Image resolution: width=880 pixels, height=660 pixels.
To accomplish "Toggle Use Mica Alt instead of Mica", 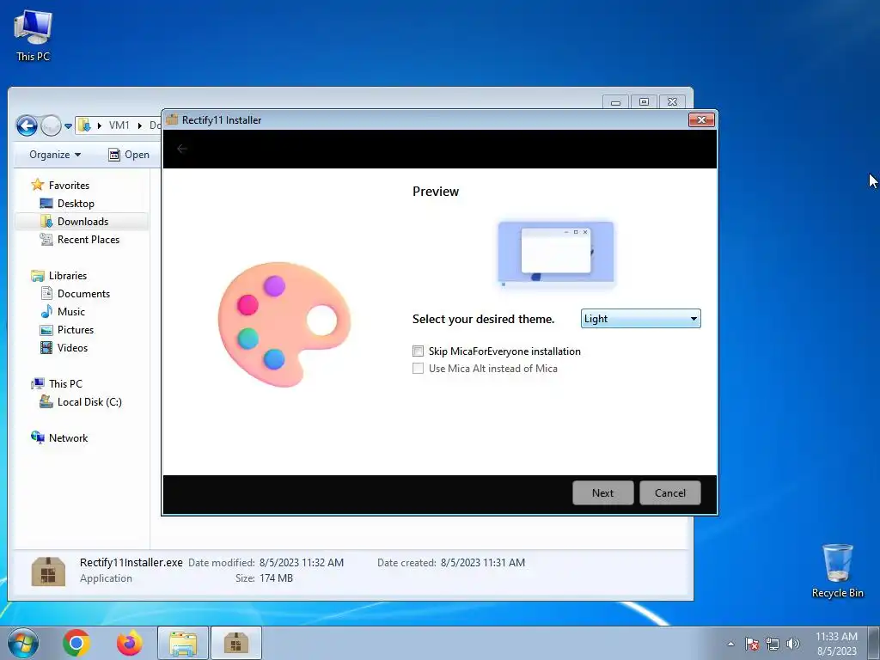I will pos(419,369).
